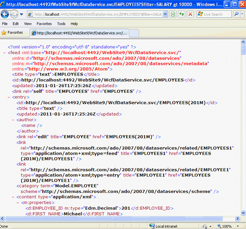Click the Michael first name value
246x229 pixels.
(x=73, y=214)
